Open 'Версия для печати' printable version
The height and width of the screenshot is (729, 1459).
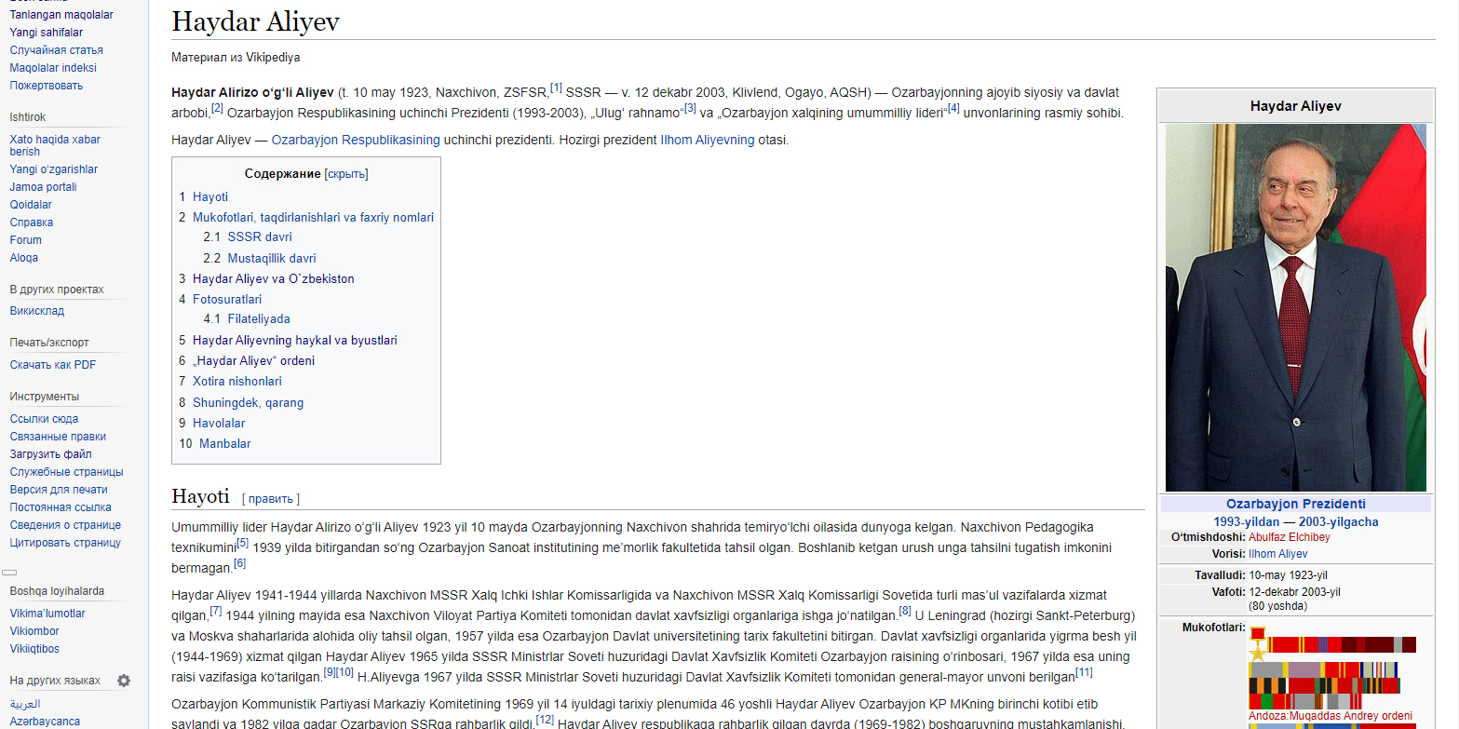59,490
